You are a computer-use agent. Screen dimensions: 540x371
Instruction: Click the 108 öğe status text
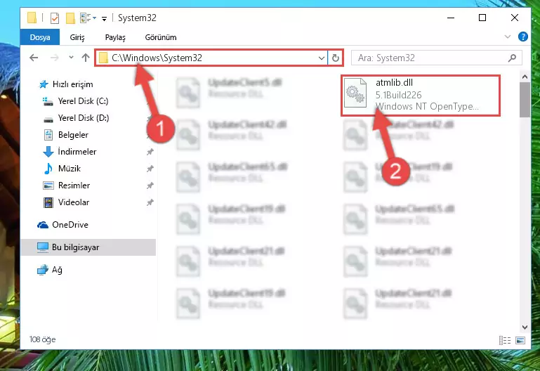[x=42, y=339]
